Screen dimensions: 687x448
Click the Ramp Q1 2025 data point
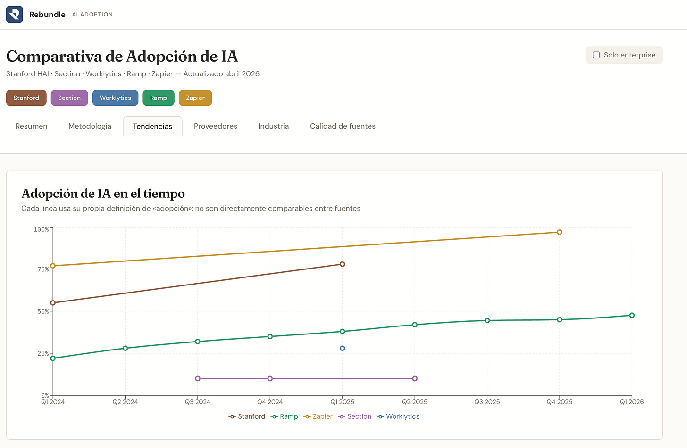click(343, 332)
